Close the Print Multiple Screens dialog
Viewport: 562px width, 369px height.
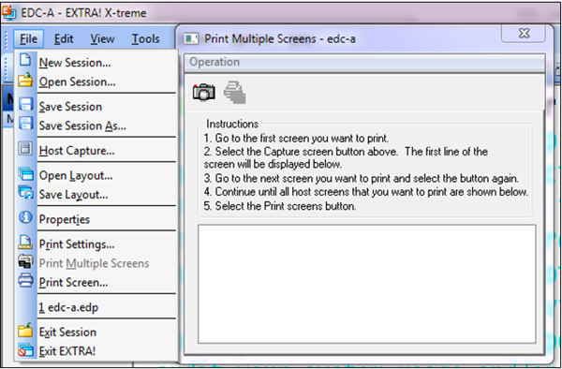[x=524, y=34]
